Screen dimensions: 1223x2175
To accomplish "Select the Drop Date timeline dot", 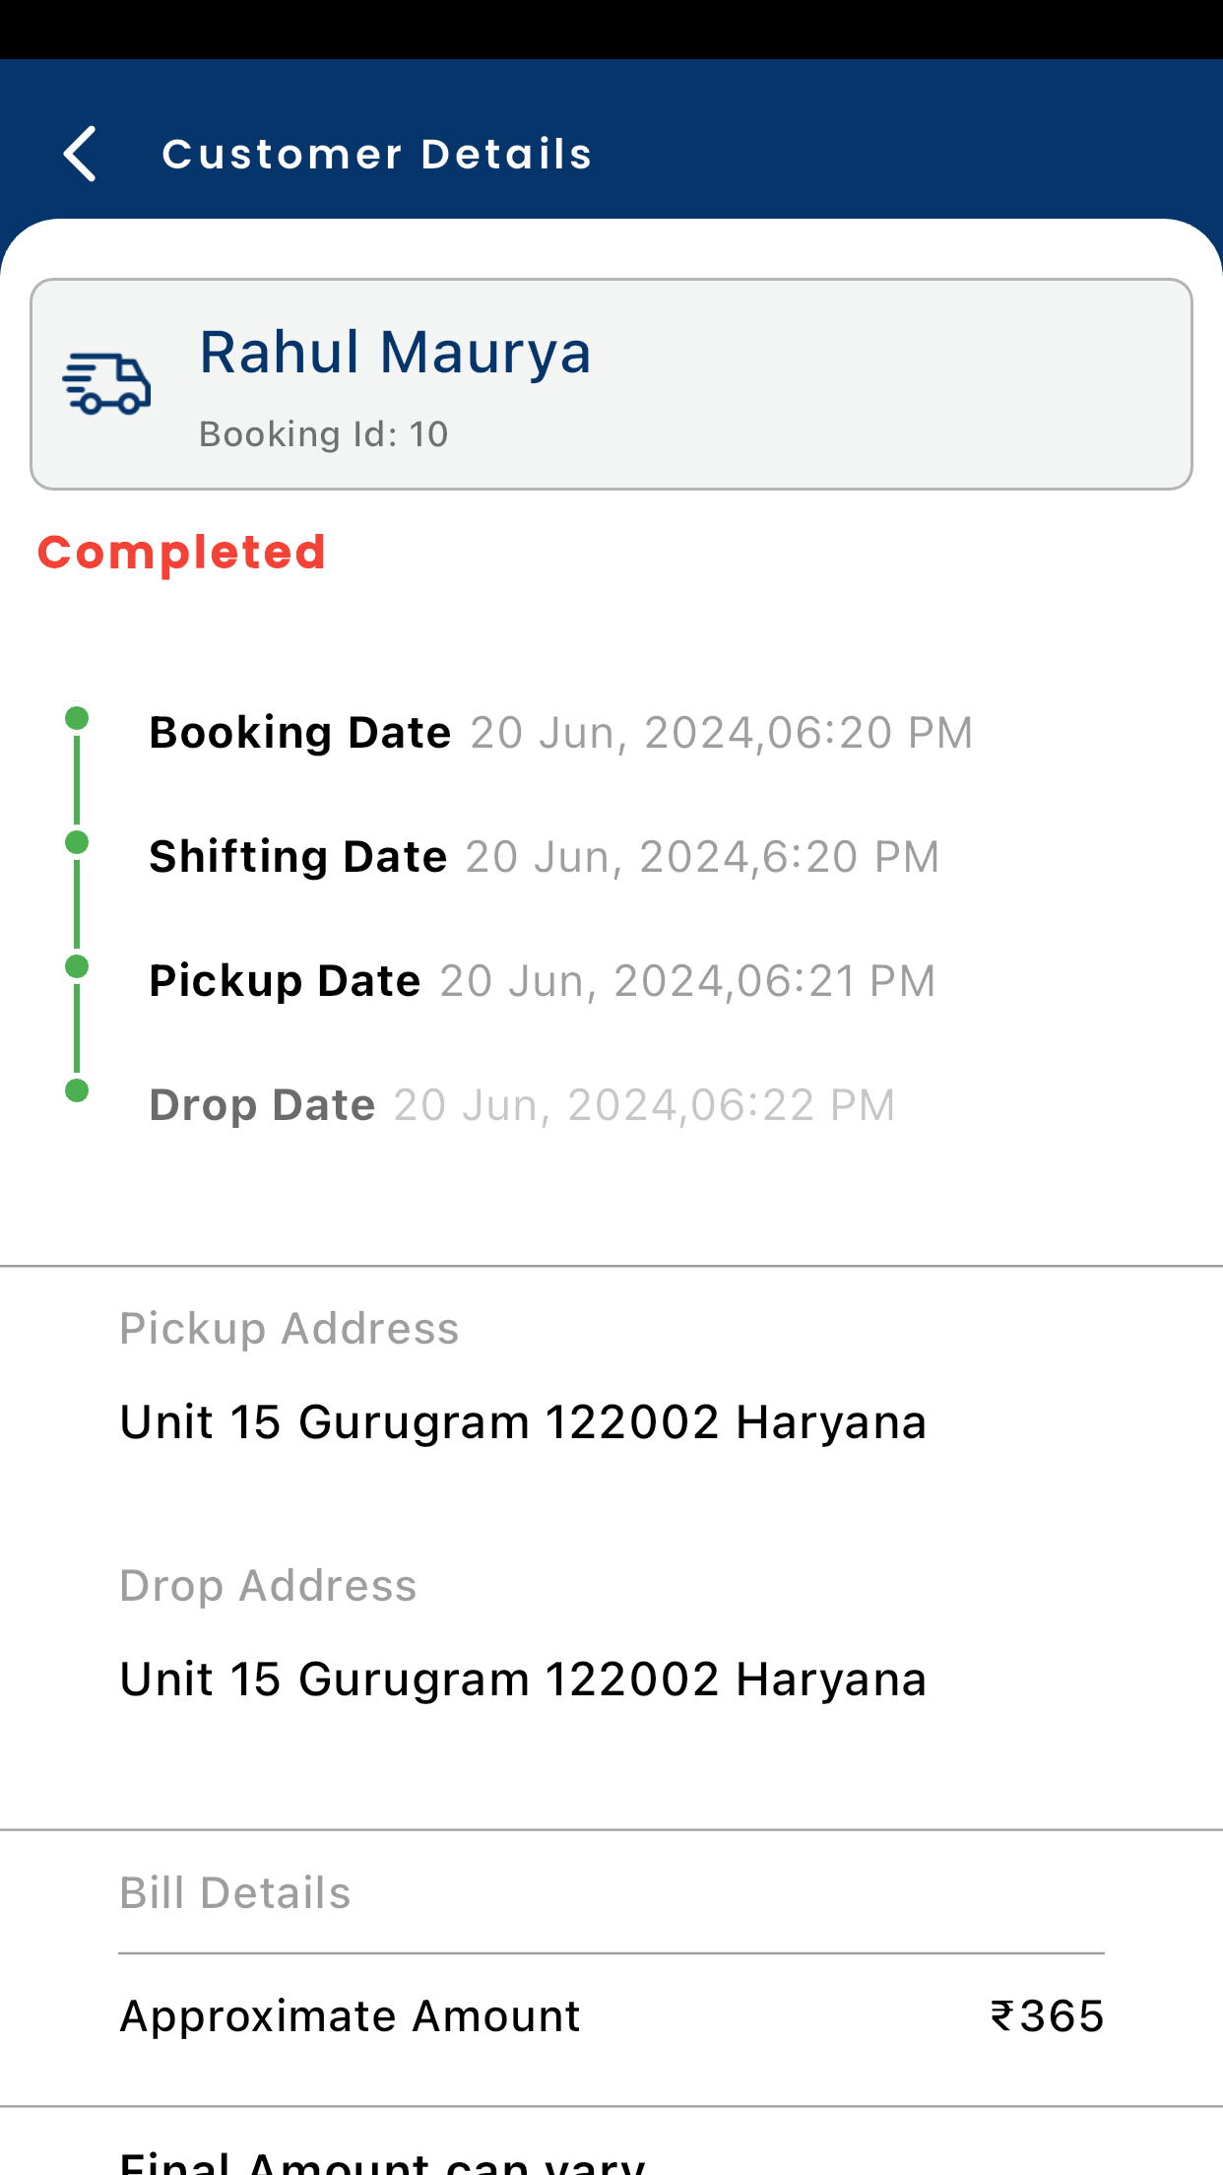I will click(77, 1090).
